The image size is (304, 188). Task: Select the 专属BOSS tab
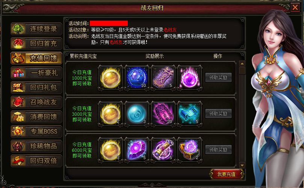[36, 131]
